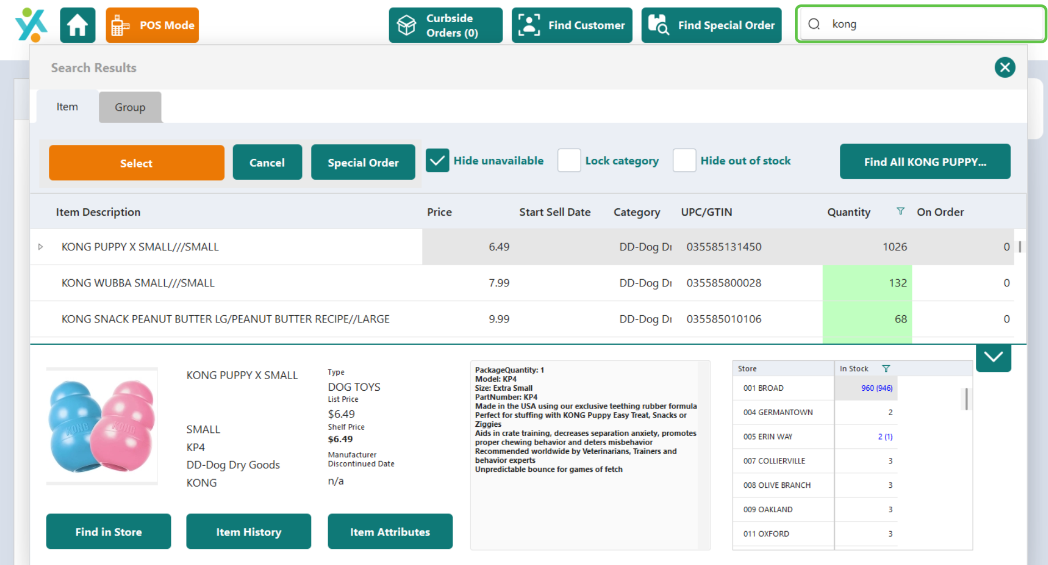This screenshot has width=1048, height=565.
Task: Sort by On Order column header
Action: coord(940,212)
